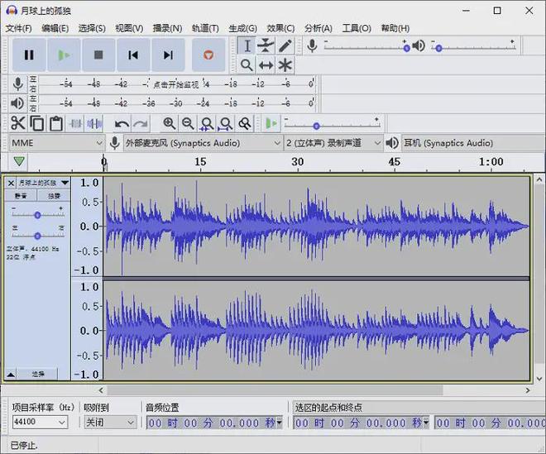Click the 15-second mark on the timeline ruler
The width and height of the screenshot is (546, 454).
click(x=200, y=163)
